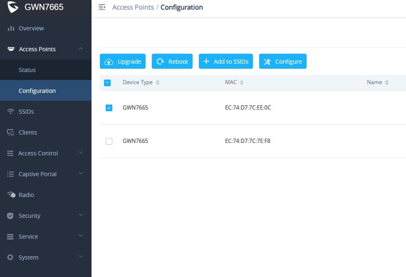
Task: Click the System gear icon
Action: [x=11, y=257]
